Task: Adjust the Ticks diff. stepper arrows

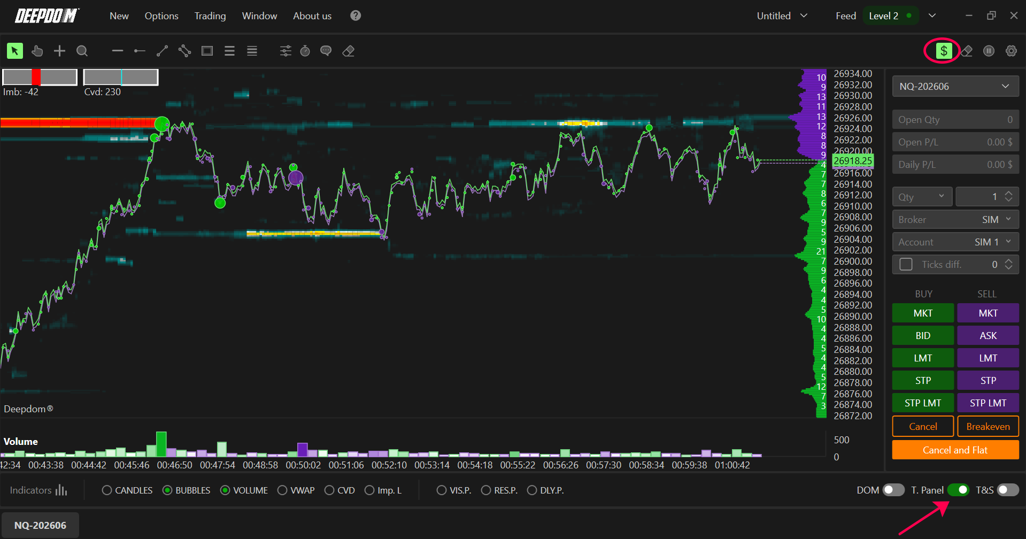Action: click(x=1008, y=264)
